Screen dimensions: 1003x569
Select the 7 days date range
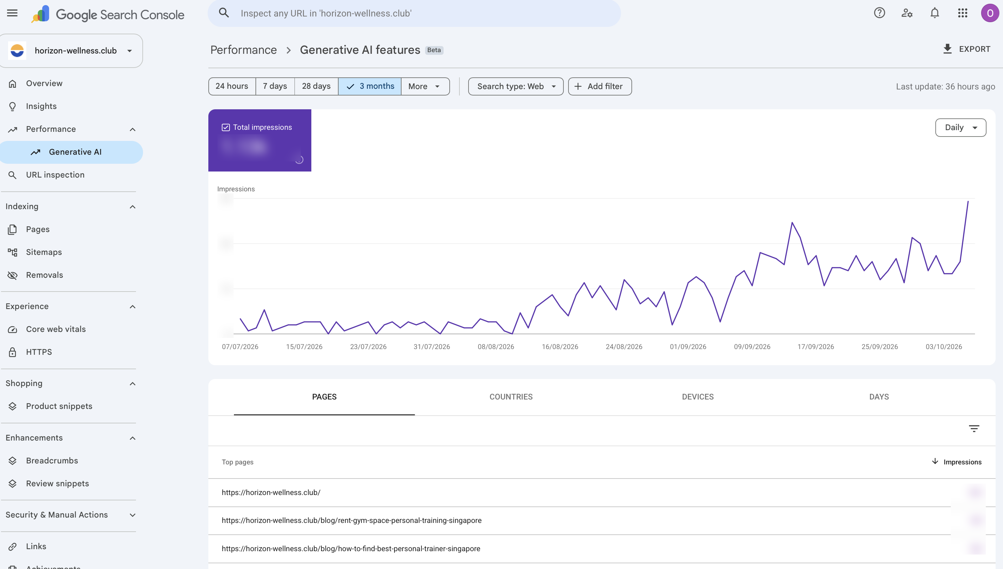[x=275, y=86]
